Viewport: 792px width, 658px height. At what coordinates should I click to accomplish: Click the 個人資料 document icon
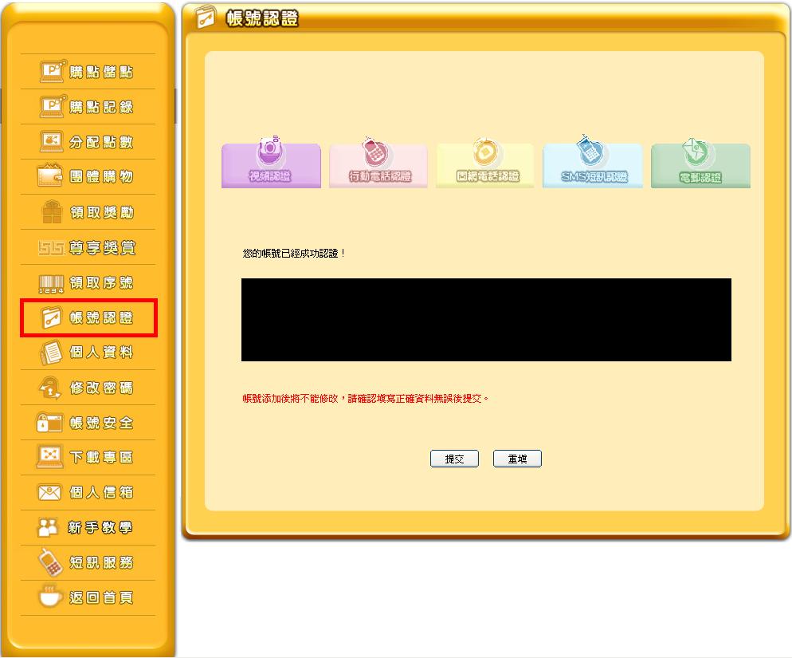tap(52, 353)
